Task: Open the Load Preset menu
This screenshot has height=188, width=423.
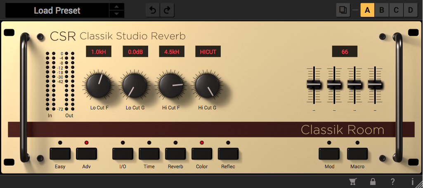Action: [57, 10]
